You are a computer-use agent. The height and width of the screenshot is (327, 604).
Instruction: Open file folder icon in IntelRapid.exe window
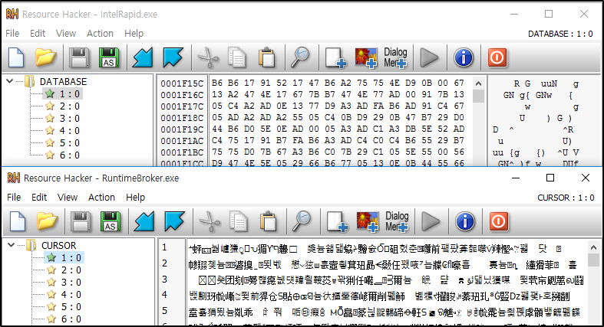45,57
